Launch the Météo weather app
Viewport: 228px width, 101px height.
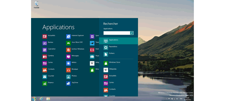point(68,63)
